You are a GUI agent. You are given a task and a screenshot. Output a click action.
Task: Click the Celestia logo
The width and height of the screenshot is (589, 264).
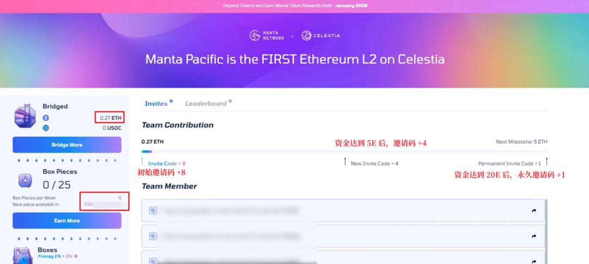click(x=321, y=35)
